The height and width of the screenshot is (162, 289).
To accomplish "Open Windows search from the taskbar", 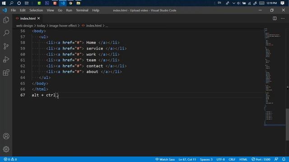I will click(x=11, y=3).
